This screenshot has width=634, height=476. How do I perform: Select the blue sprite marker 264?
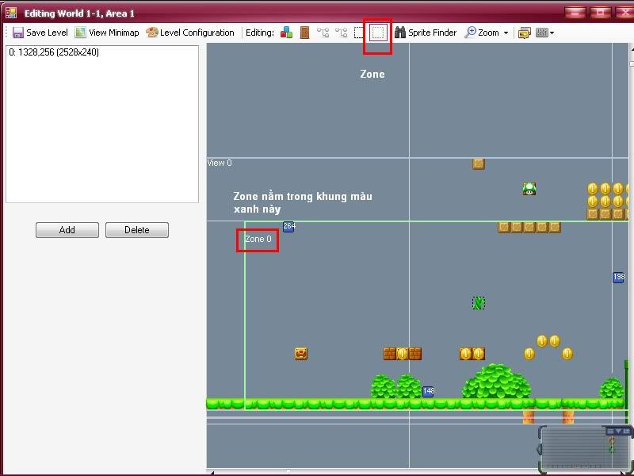[x=288, y=227]
